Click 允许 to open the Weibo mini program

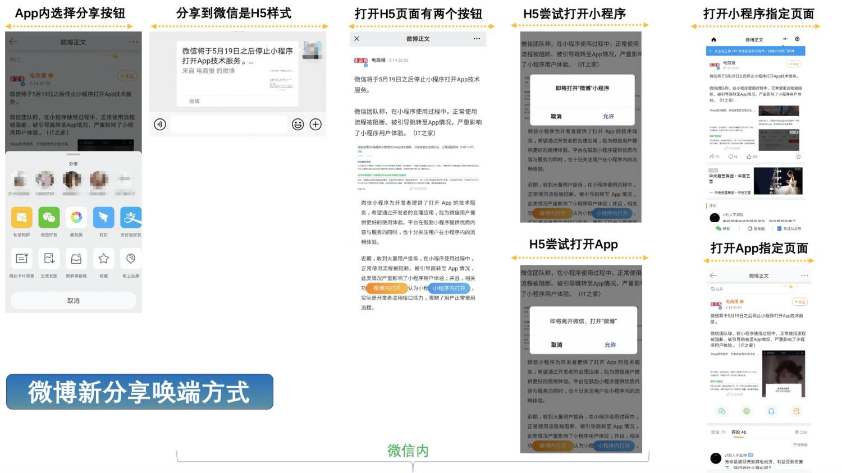(608, 116)
